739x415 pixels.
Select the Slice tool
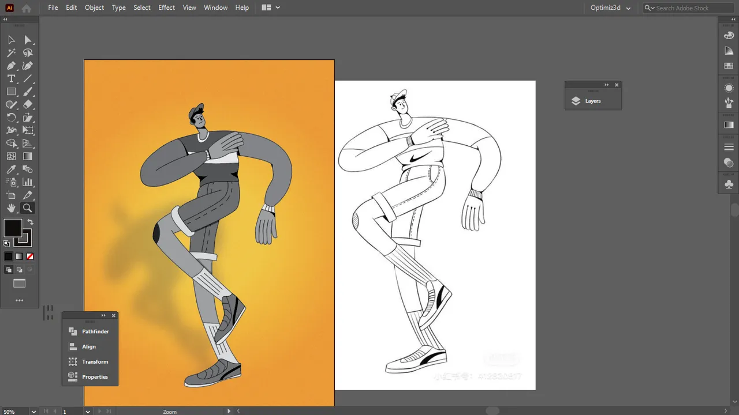(27, 195)
